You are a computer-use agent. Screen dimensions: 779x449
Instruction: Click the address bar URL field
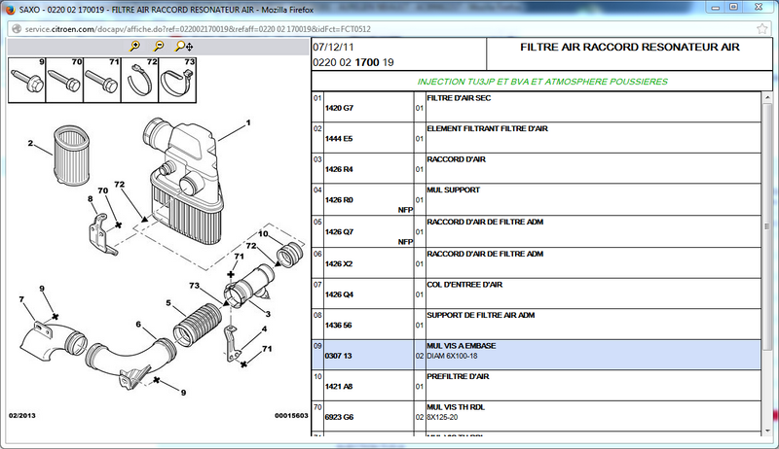coord(388,29)
